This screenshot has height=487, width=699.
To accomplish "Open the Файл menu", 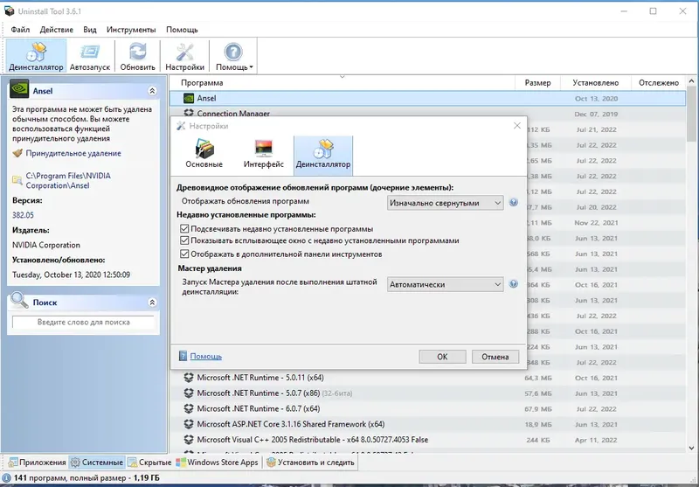I will click(20, 30).
